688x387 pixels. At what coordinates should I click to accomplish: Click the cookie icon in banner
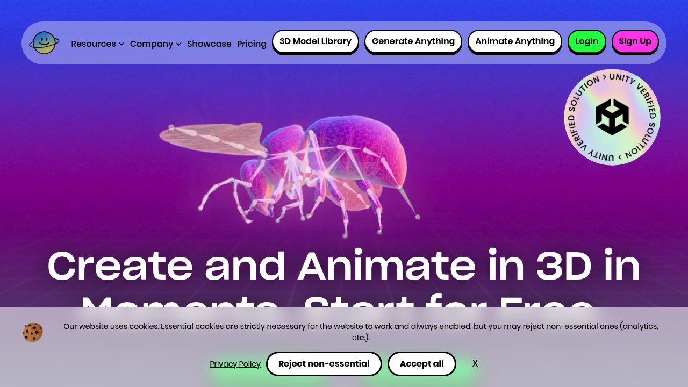33,332
